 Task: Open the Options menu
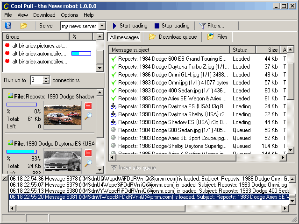[x=70, y=15]
